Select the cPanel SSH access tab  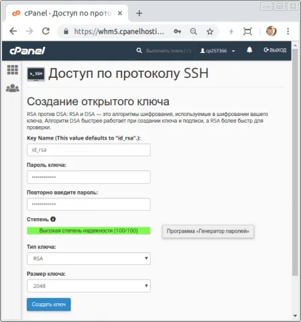point(67,13)
